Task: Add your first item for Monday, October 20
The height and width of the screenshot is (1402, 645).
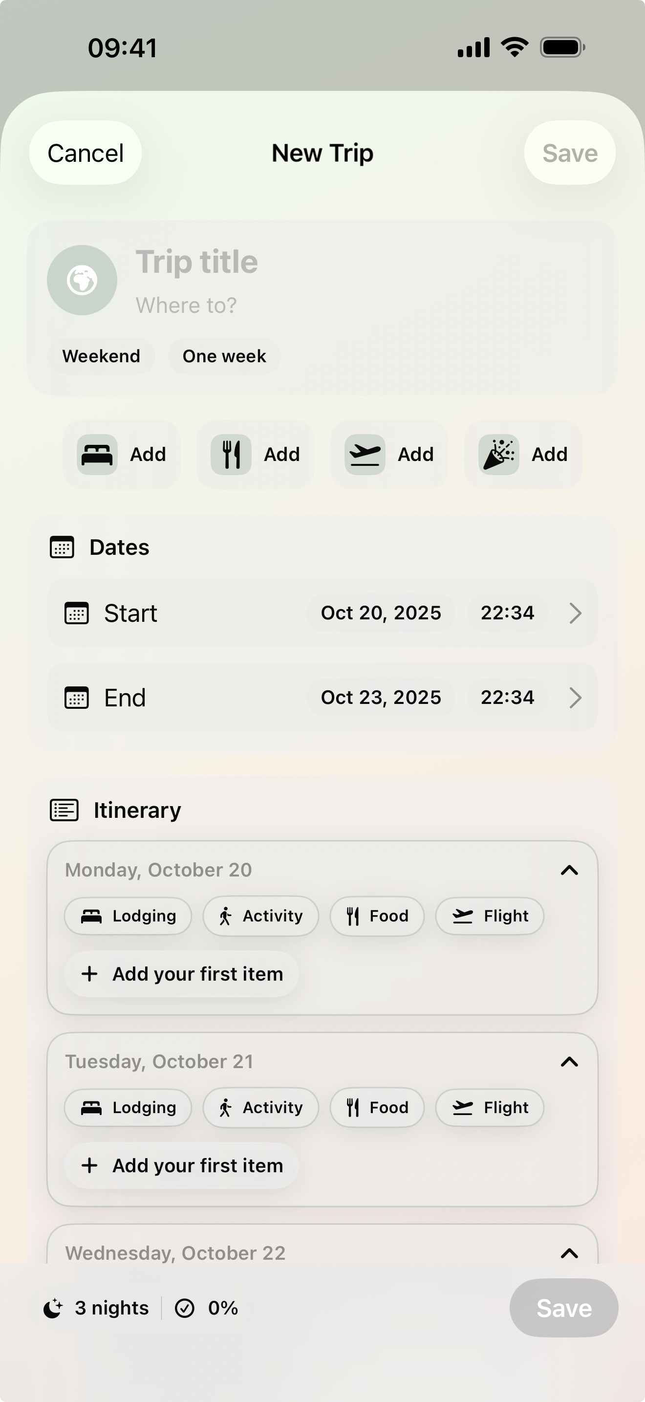Action: coord(181,974)
